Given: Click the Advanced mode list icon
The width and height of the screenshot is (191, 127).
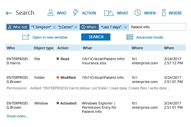Looking at the screenshot, I should (x=130, y=37).
